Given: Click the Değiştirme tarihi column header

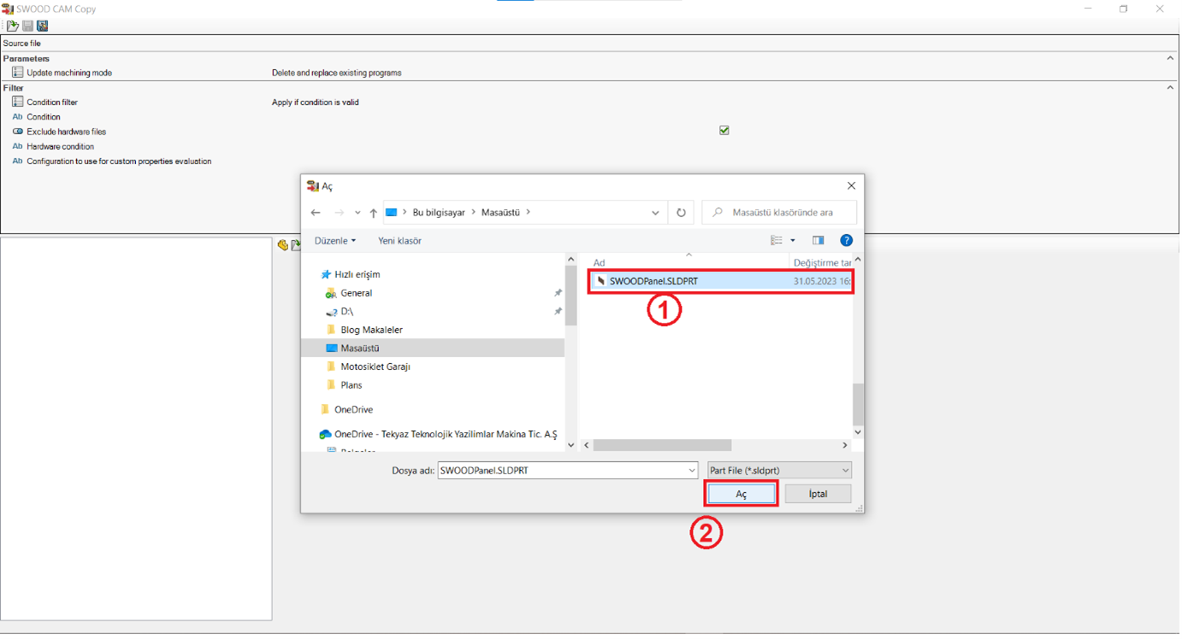Looking at the screenshot, I should (822, 263).
